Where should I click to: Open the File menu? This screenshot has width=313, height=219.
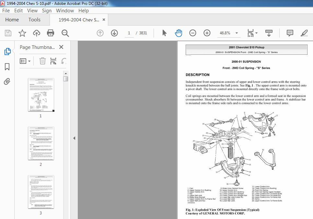[6, 11]
